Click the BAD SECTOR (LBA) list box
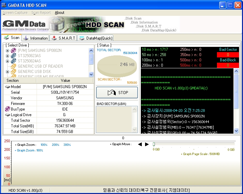Screen dimensions: 243x194 click(x=117, y=119)
